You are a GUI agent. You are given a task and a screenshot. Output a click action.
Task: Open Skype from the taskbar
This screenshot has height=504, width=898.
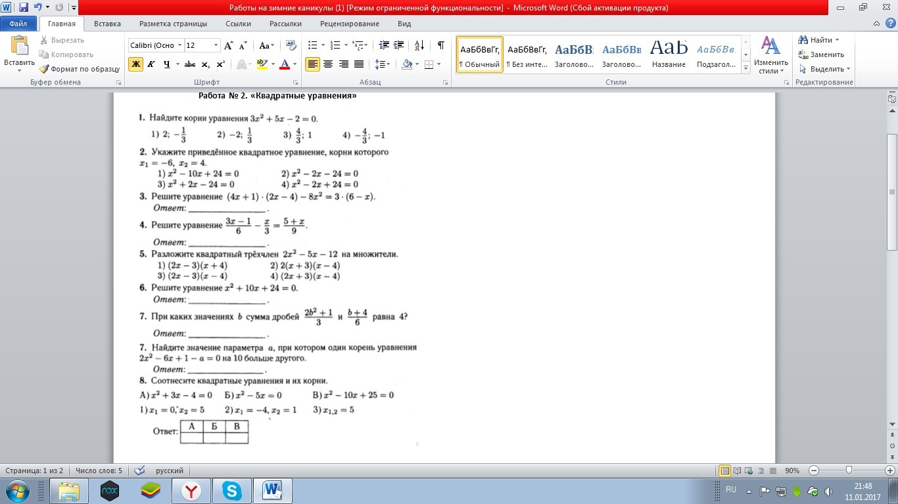[x=231, y=491]
